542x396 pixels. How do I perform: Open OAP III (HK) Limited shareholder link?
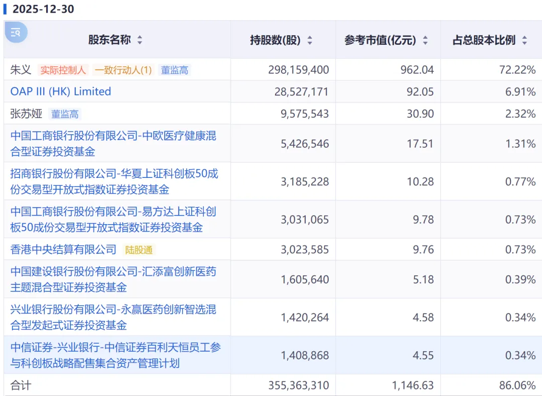click(61, 91)
